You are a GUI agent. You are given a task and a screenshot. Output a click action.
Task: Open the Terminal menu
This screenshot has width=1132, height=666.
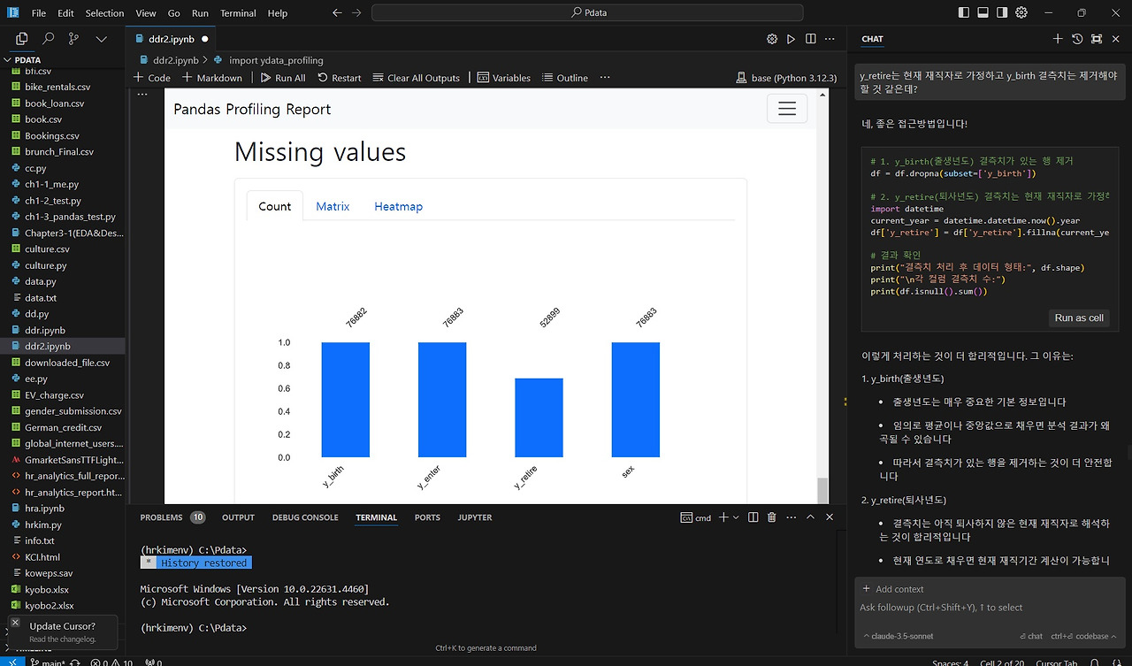pos(238,13)
